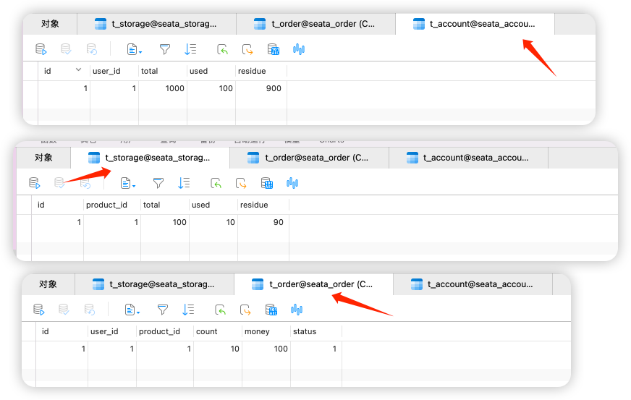Switch to t_order tab in top window
The image size is (631, 400).
click(316, 24)
